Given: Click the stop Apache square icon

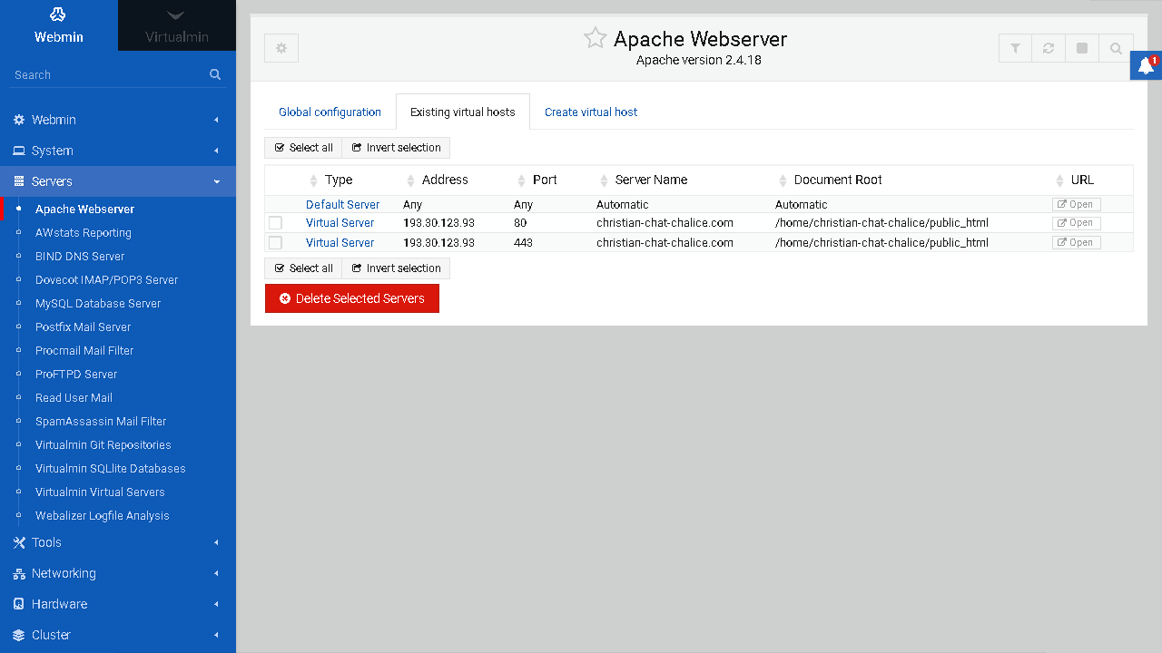Looking at the screenshot, I should 1082,49.
